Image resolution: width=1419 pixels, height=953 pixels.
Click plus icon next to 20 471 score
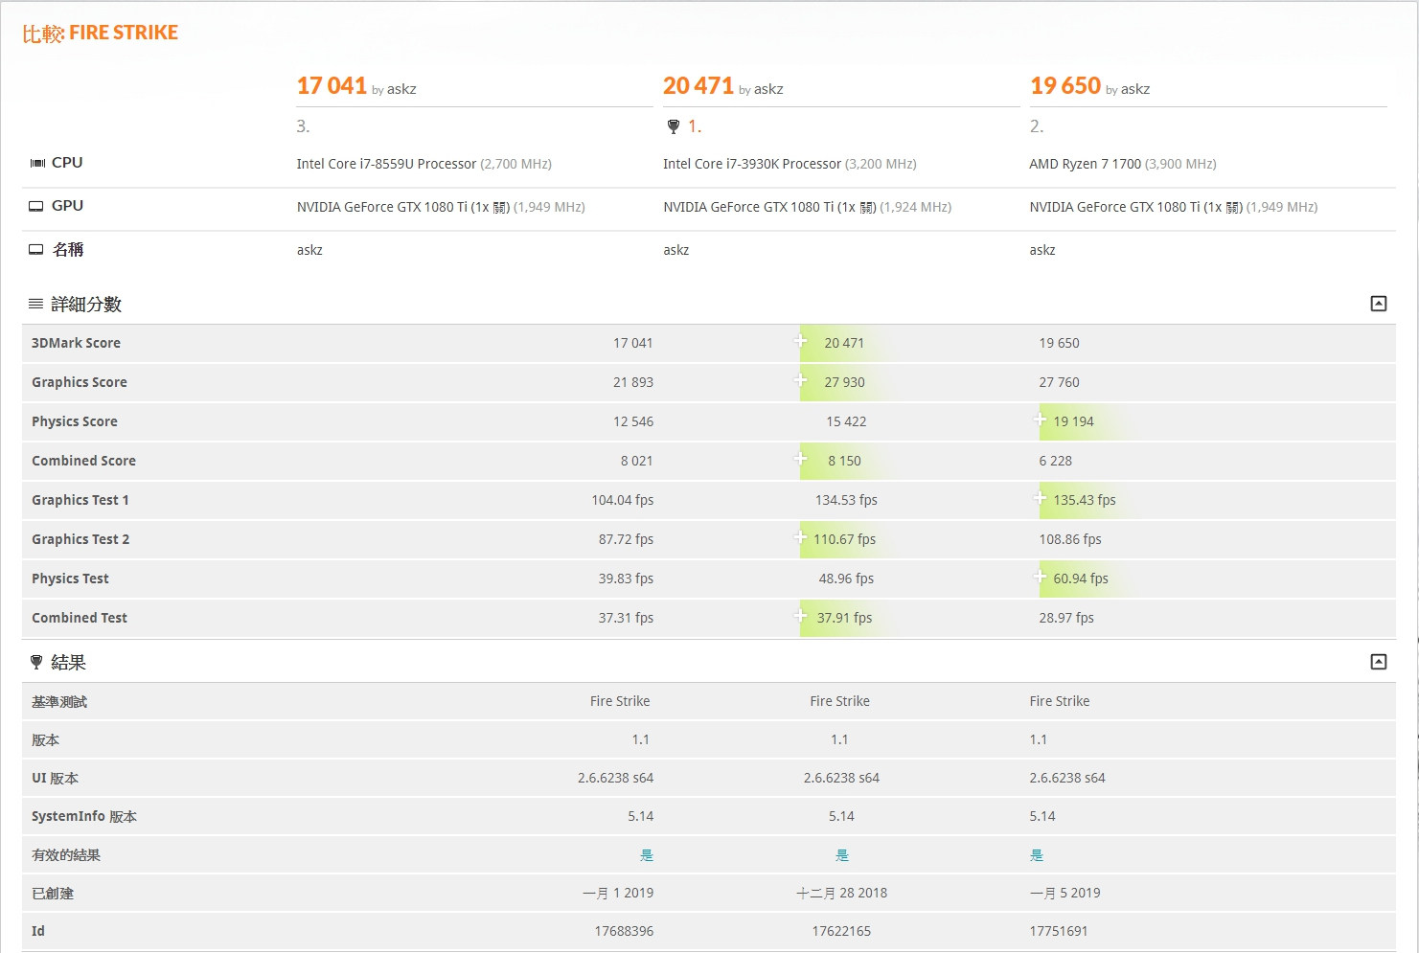pos(801,341)
